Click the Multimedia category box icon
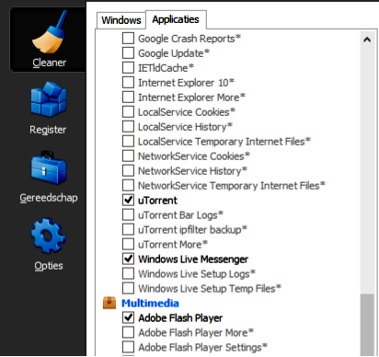The width and height of the screenshot is (379, 357). [109, 303]
